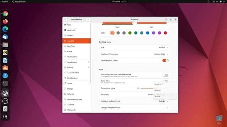Open the Notifiche settings panel
Viewport: 227px width, 127px height.
coord(77,46)
